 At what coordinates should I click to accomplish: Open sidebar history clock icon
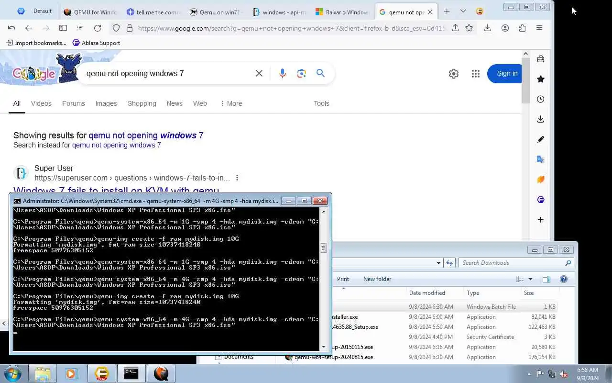[541, 99]
